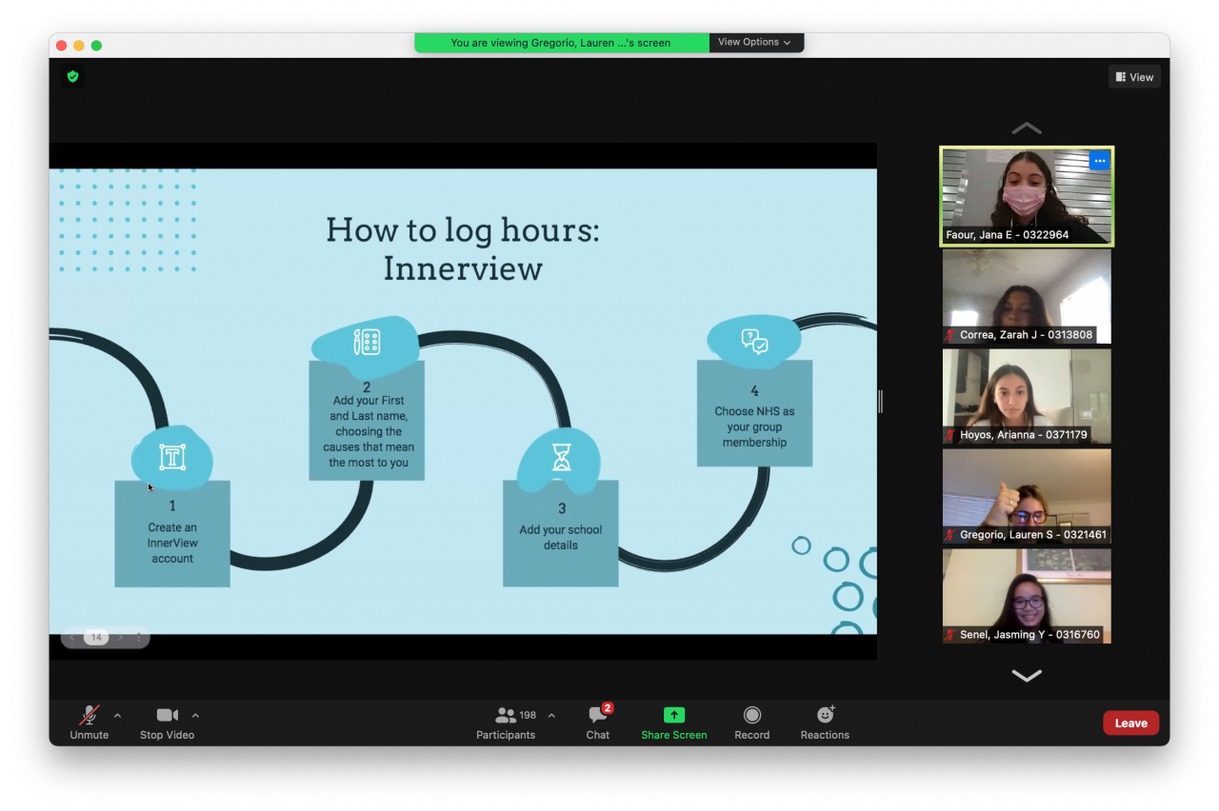Select Gregorio, Lauren S's video tile
The width and height of the screenshot is (1219, 811).
1027,496
